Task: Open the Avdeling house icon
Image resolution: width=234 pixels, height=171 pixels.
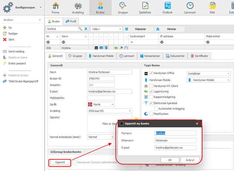Action: click(78, 6)
